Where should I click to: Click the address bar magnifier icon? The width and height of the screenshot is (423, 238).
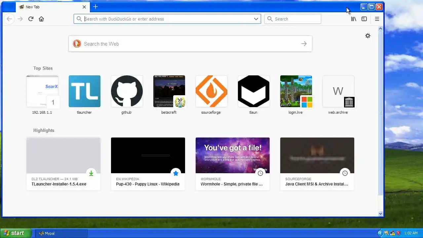[79, 19]
